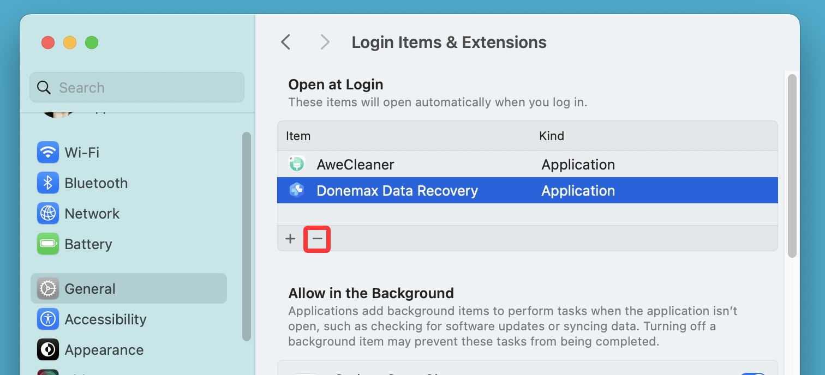Go back with the left chevron
This screenshot has height=375, width=825.
(285, 43)
